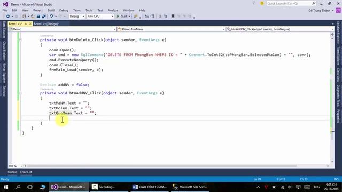Click the Quick Launch search magnifier
Screen dimensions: 342x192
(314, 3)
